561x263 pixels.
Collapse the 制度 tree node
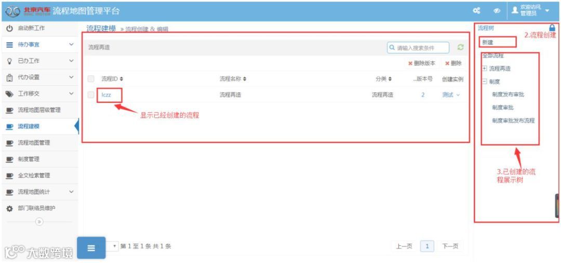click(485, 82)
